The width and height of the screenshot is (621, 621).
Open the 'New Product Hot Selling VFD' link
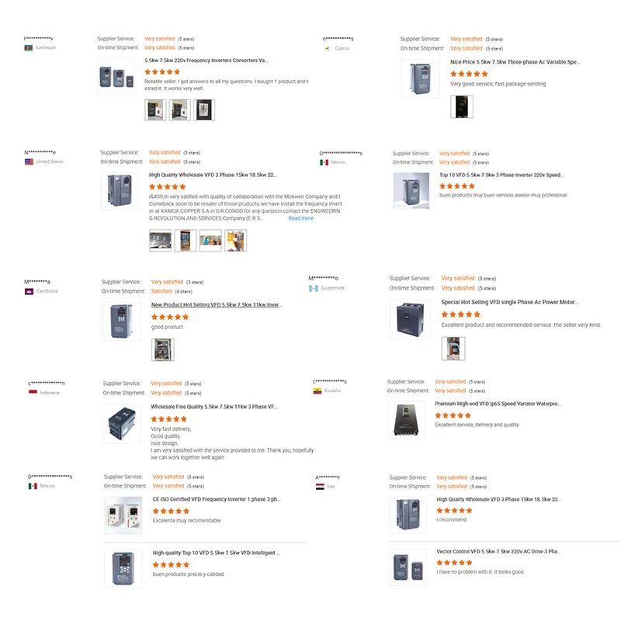coord(216,305)
